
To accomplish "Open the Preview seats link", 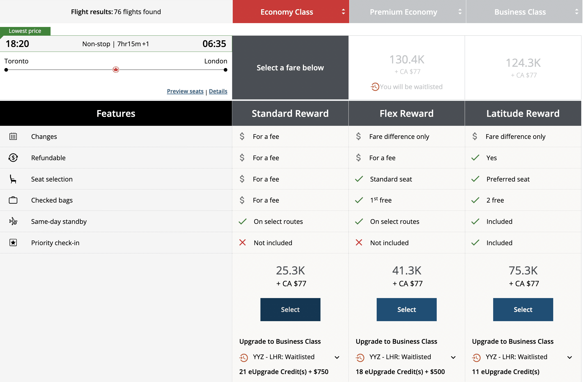I will 185,91.
